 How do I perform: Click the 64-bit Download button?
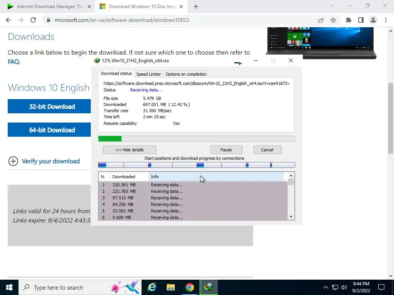[49, 130]
